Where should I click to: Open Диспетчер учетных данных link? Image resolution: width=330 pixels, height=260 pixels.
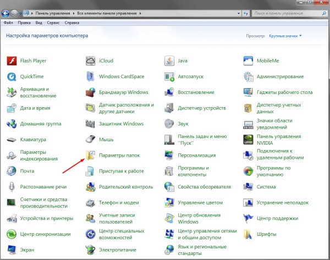click(279, 108)
